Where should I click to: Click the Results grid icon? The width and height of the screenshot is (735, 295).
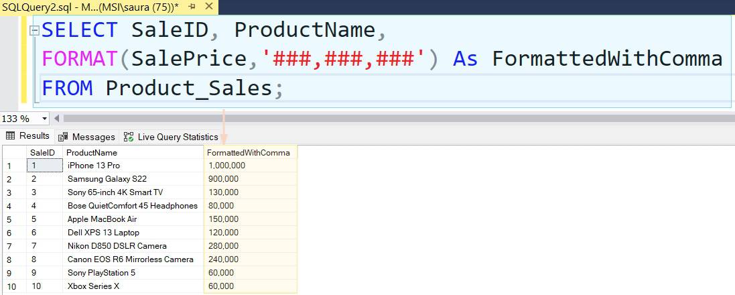(10, 136)
